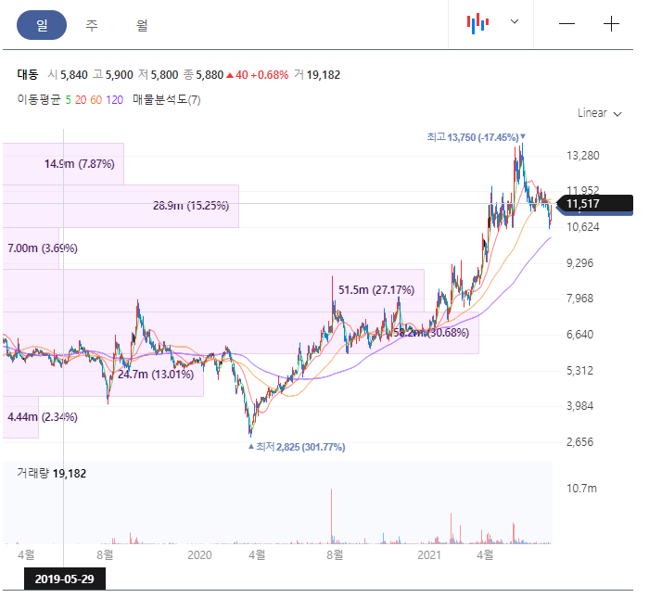Select the 5-day moving average
Screen dimensions: 649x598
pyautogui.click(x=68, y=100)
